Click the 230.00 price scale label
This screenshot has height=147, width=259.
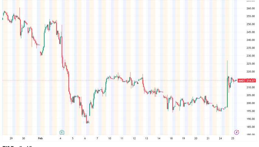250,56
